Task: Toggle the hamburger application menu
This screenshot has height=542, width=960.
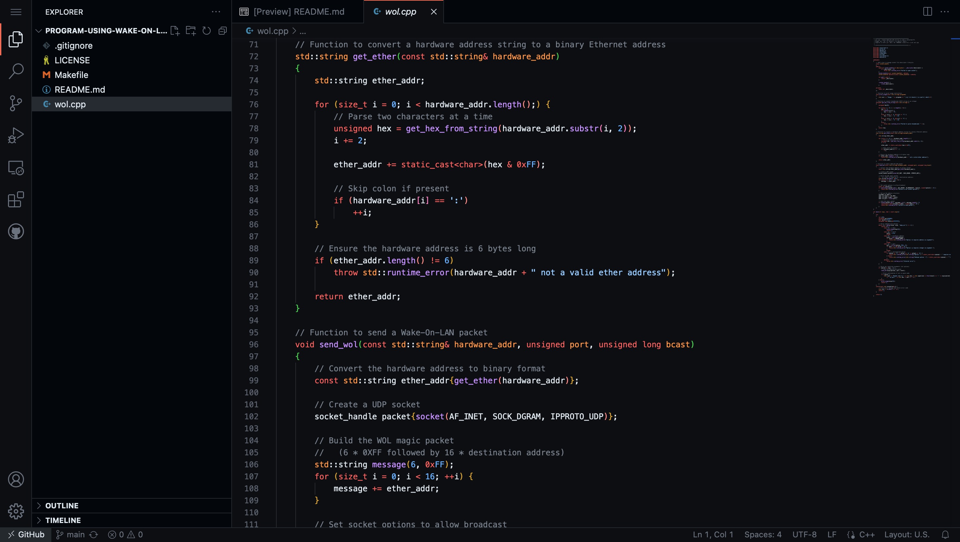Action: 16,12
